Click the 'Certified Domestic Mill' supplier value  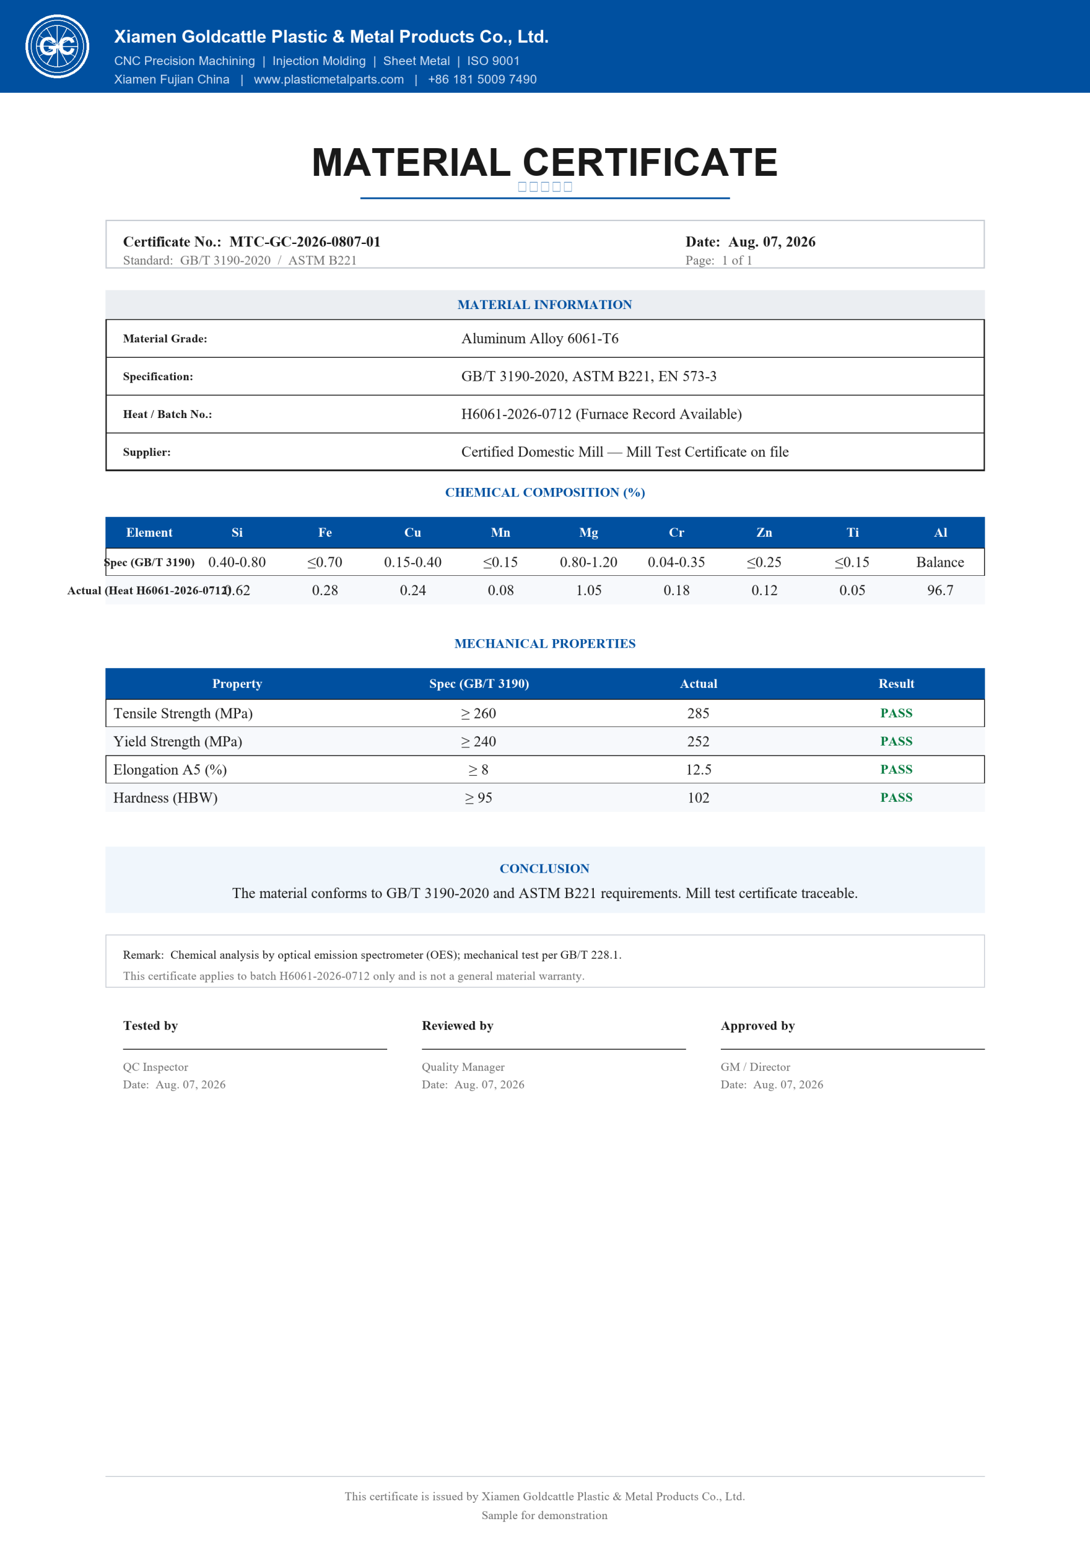coord(624,452)
